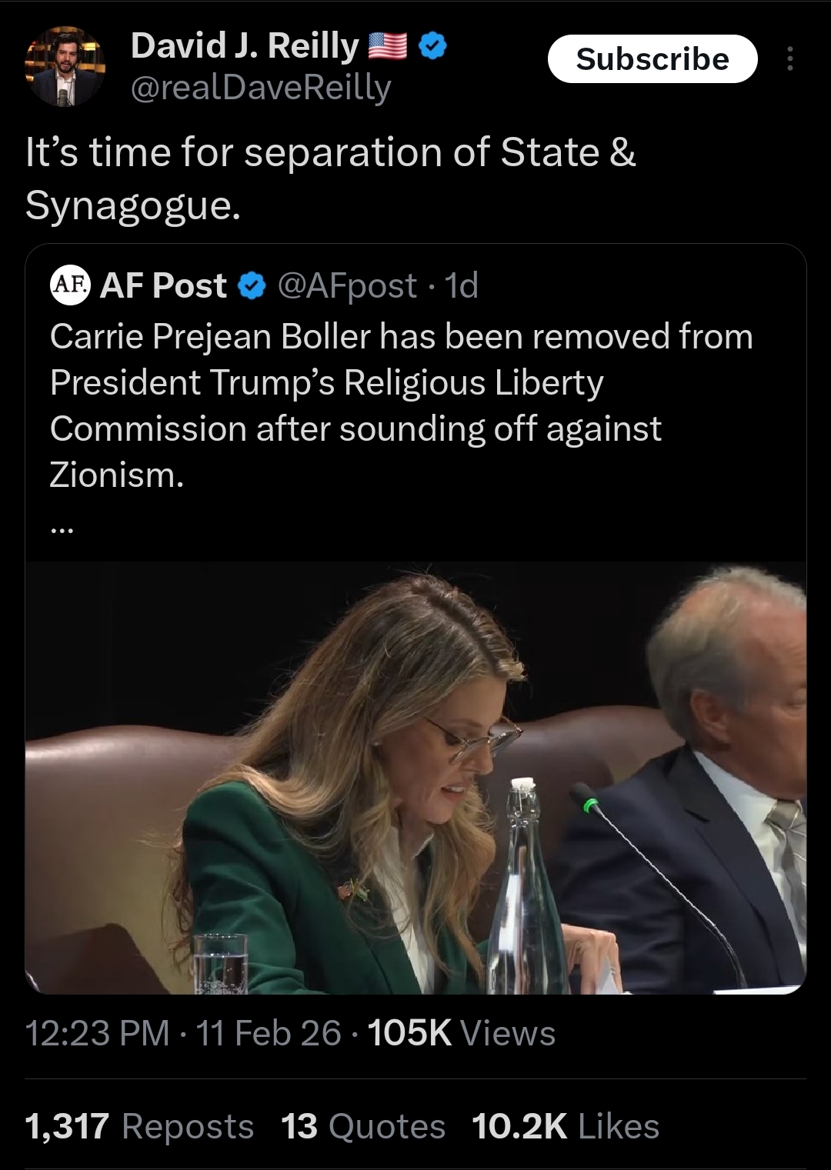
Task: View the 105K Views analytics
Action: [462, 1033]
